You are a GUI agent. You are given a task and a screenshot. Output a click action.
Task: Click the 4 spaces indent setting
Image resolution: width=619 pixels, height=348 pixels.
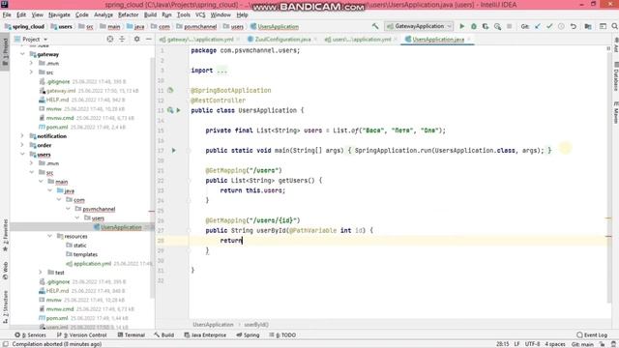click(x=555, y=344)
